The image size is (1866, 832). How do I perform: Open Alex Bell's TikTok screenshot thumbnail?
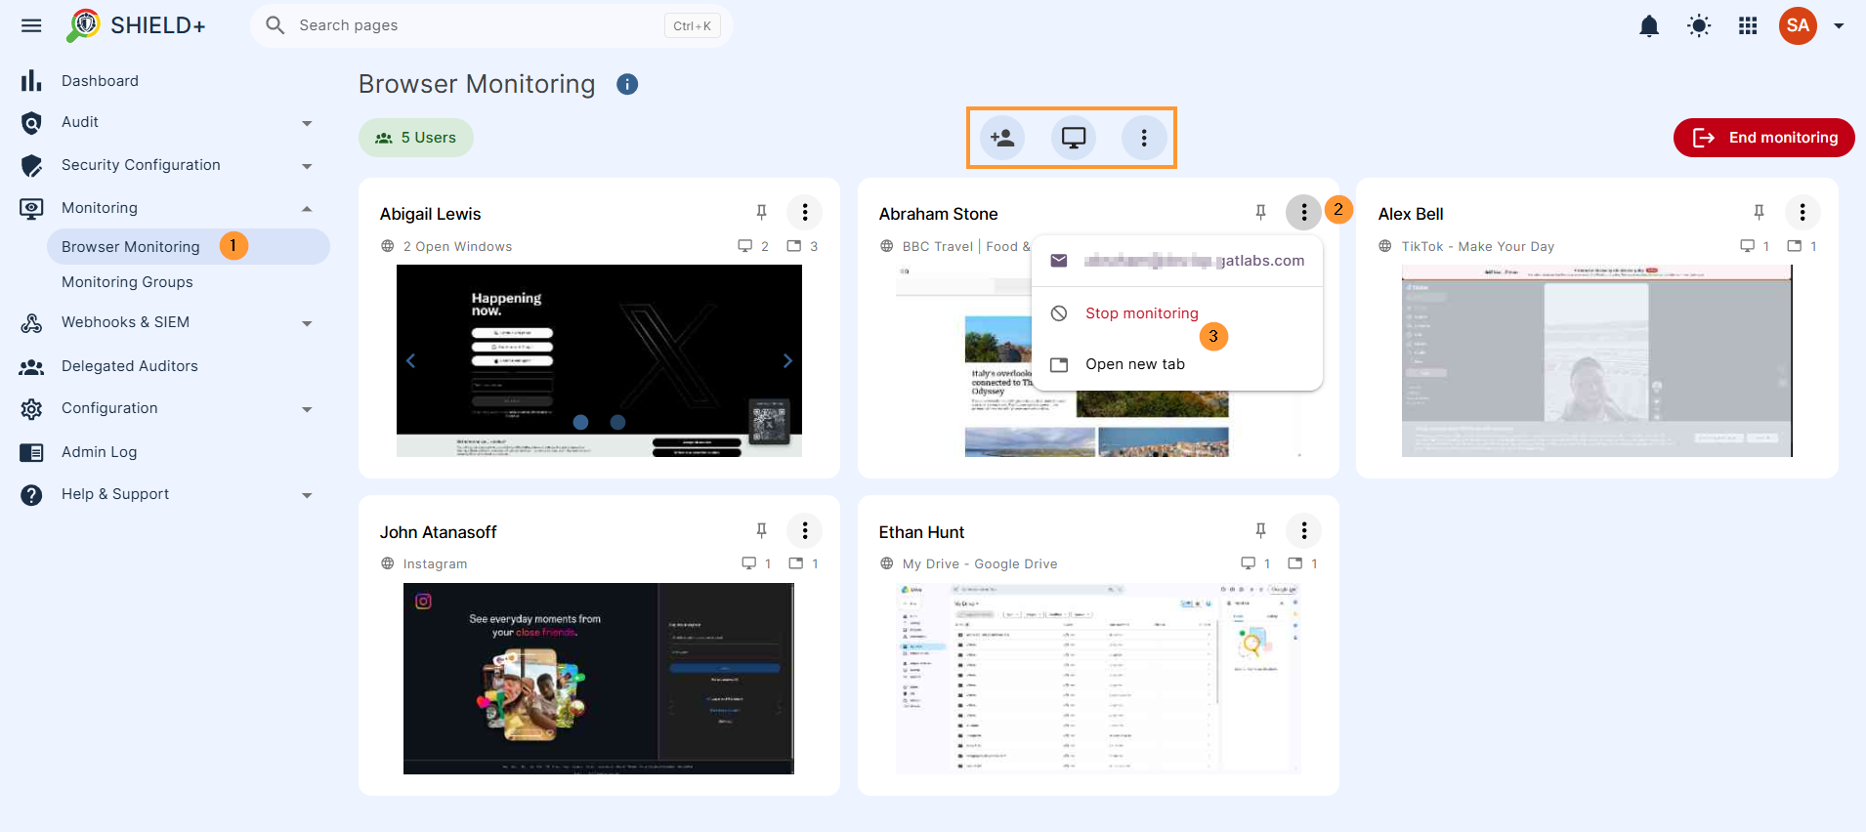1596,360
